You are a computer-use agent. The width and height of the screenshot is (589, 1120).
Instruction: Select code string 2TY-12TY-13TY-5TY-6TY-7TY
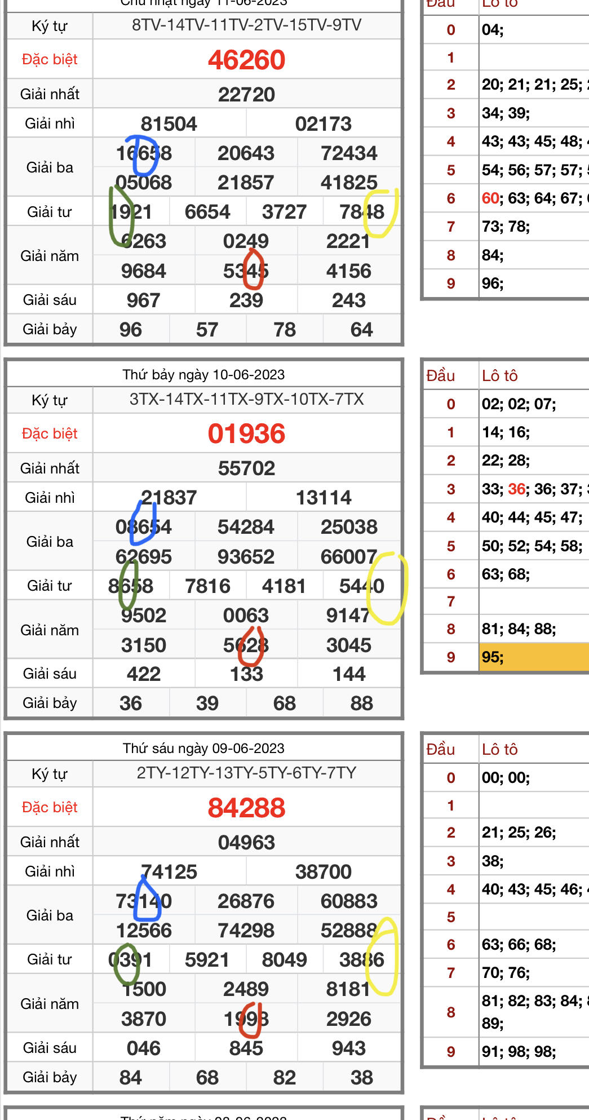click(246, 773)
